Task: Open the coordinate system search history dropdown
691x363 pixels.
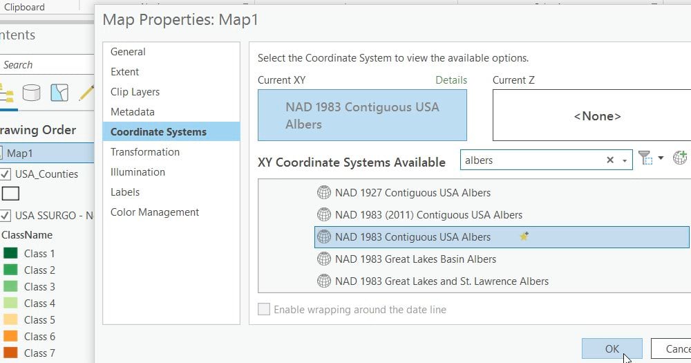Action: coord(625,160)
